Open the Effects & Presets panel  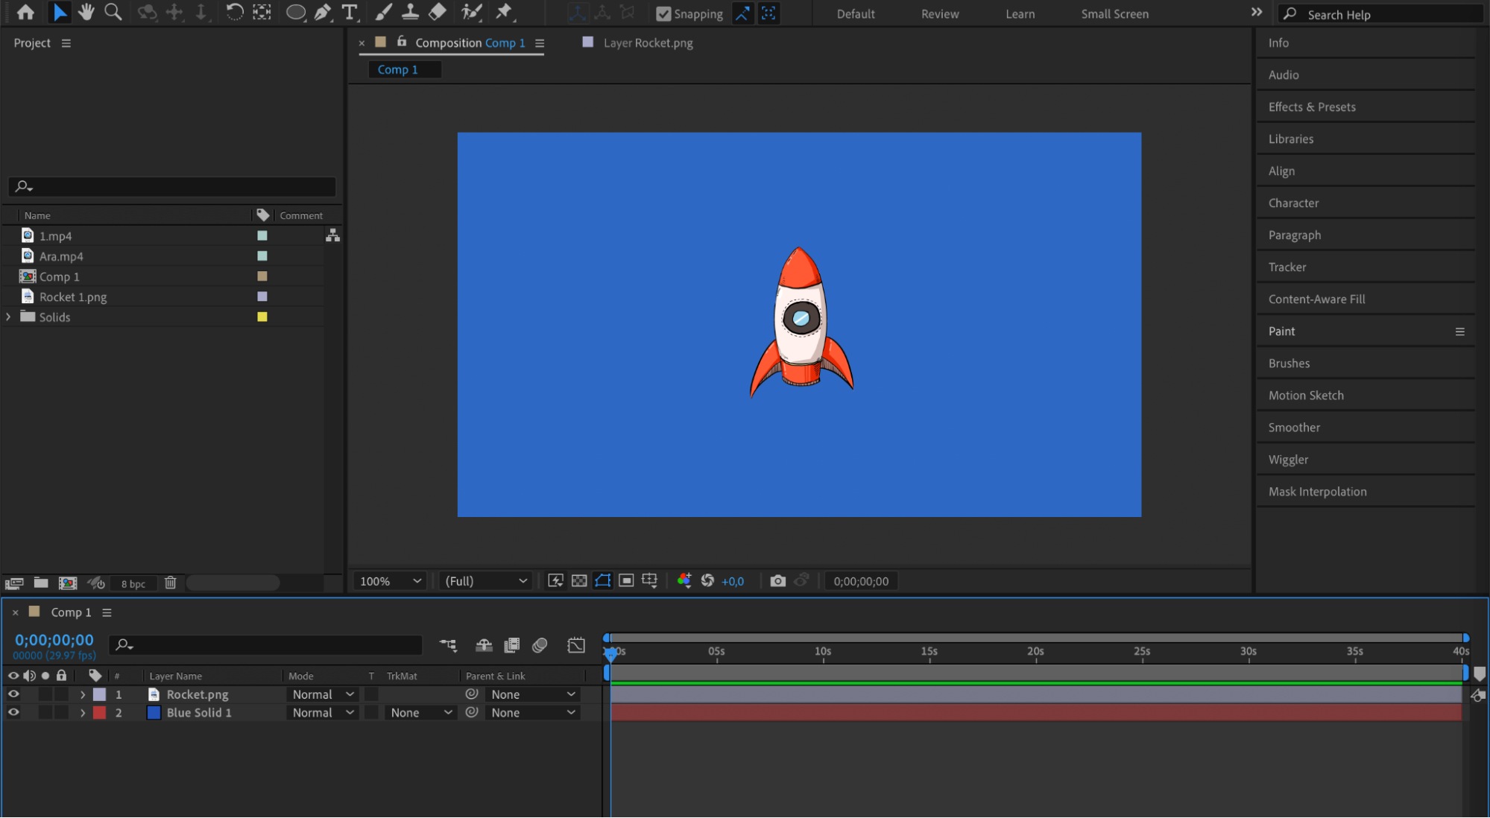[1312, 107]
